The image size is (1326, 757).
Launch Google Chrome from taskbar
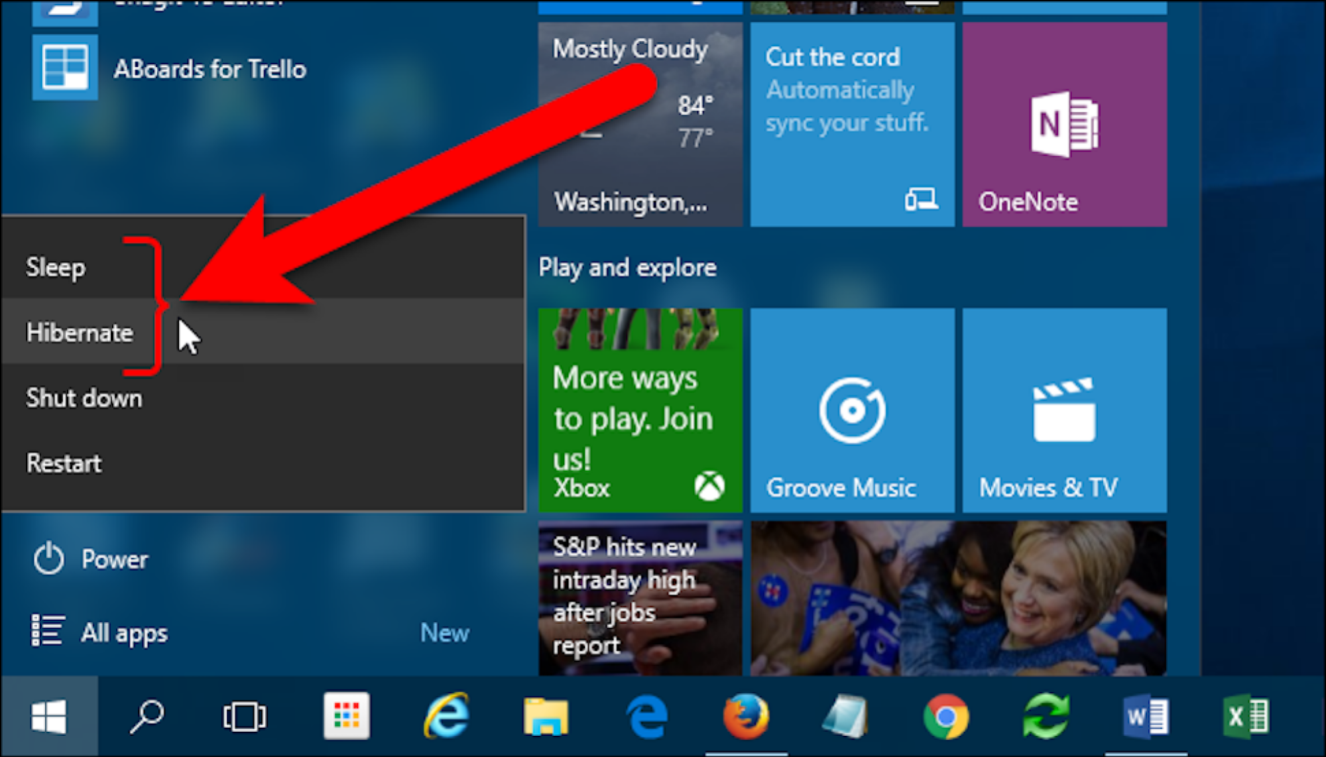click(x=946, y=716)
